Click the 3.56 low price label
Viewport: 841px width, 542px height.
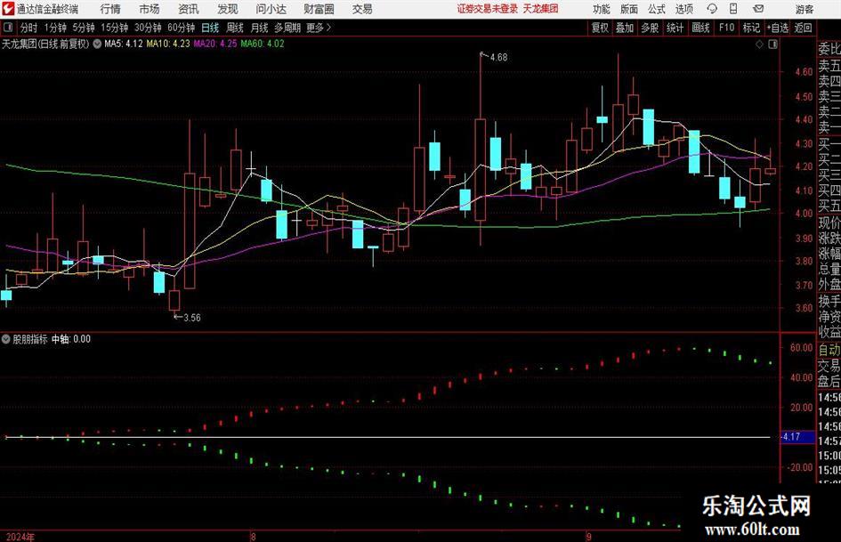tap(192, 318)
